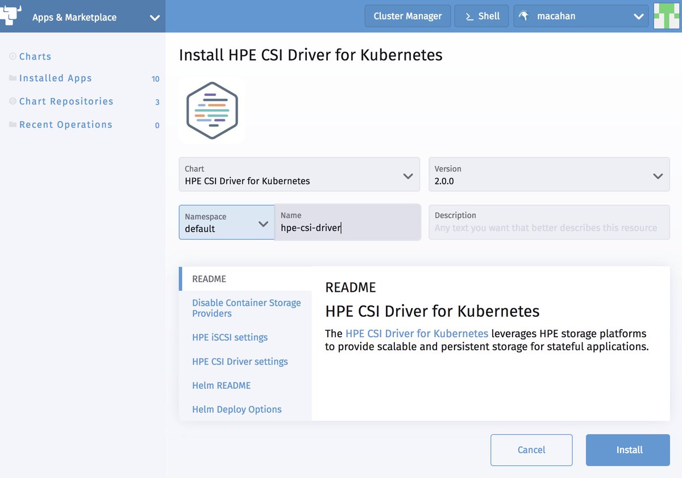Select the README tab
This screenshot has height=478, width=682.
(x=246, y=279)
